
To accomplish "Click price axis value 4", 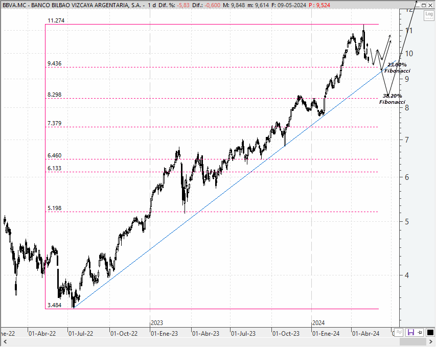I will (x=407, y=275).
